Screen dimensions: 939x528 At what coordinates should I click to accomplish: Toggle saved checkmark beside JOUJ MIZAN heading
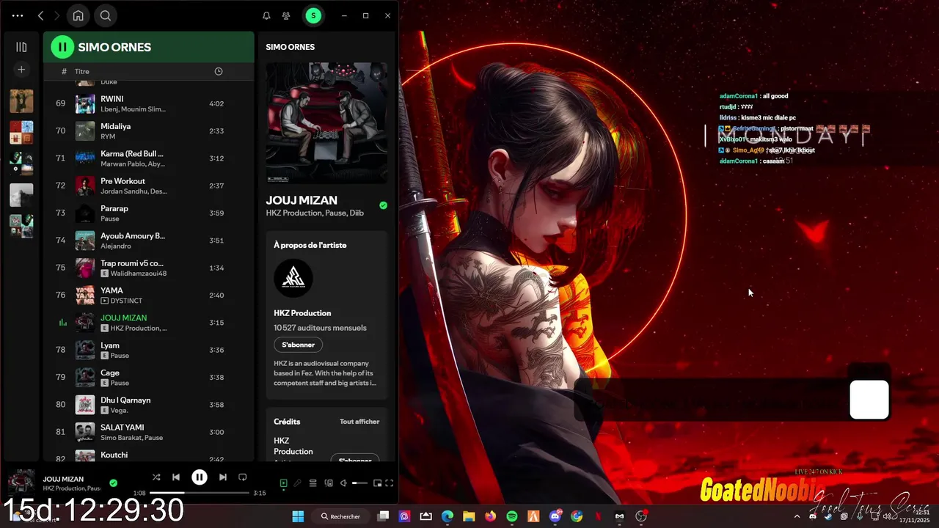[383, 205]
